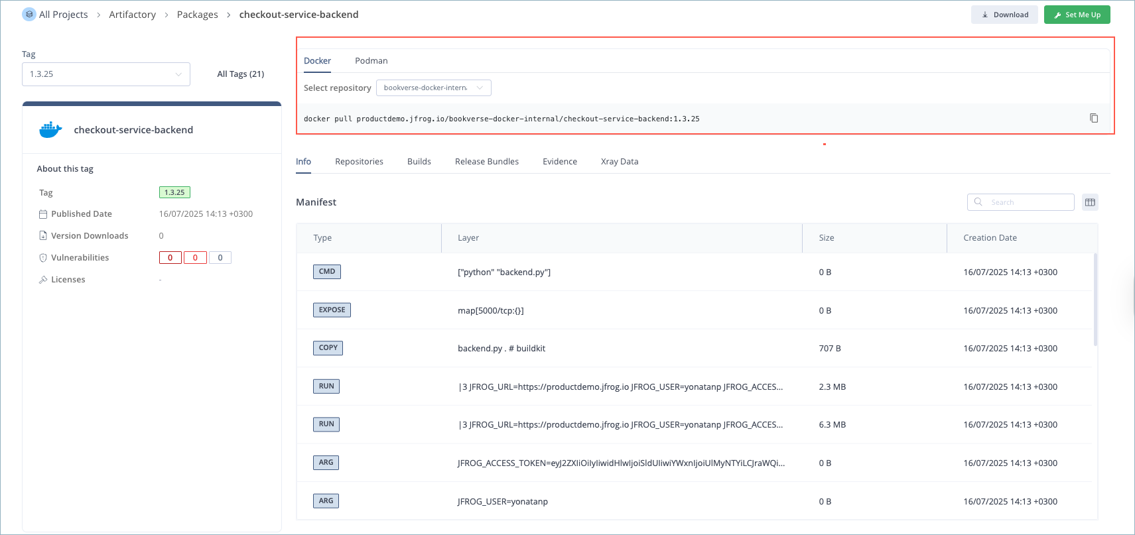Open the Xray Data tab
The image size is (1135, 535).
click(x=620, y=161)
